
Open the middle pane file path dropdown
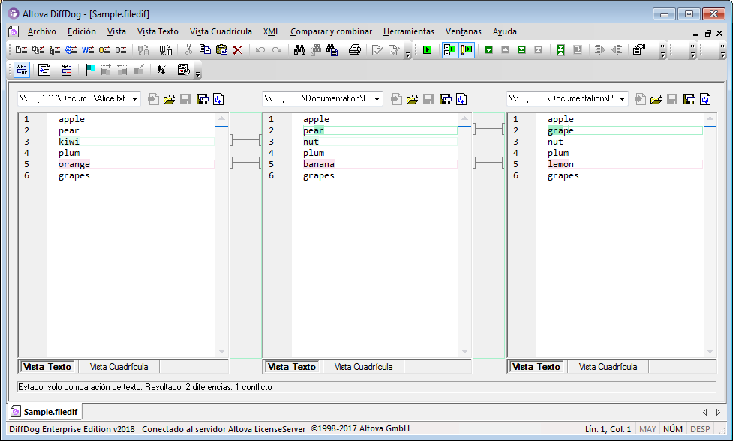click(377, 99)
